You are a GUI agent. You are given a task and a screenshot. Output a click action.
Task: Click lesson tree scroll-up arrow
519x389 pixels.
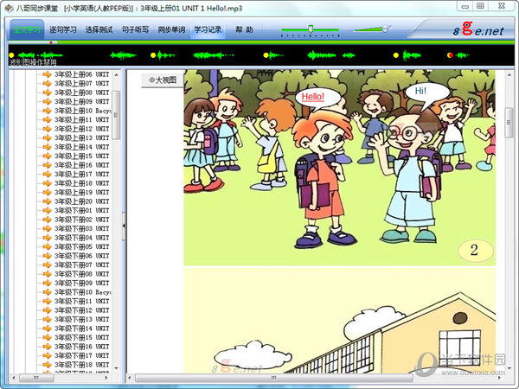(116, 75)
